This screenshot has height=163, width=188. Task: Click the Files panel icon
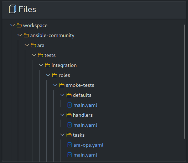point(12,9)
